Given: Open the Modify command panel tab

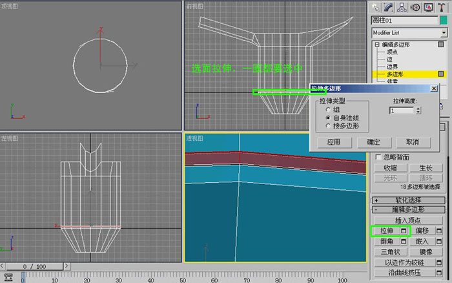Looking at the screenshot, I should point(388,8).
